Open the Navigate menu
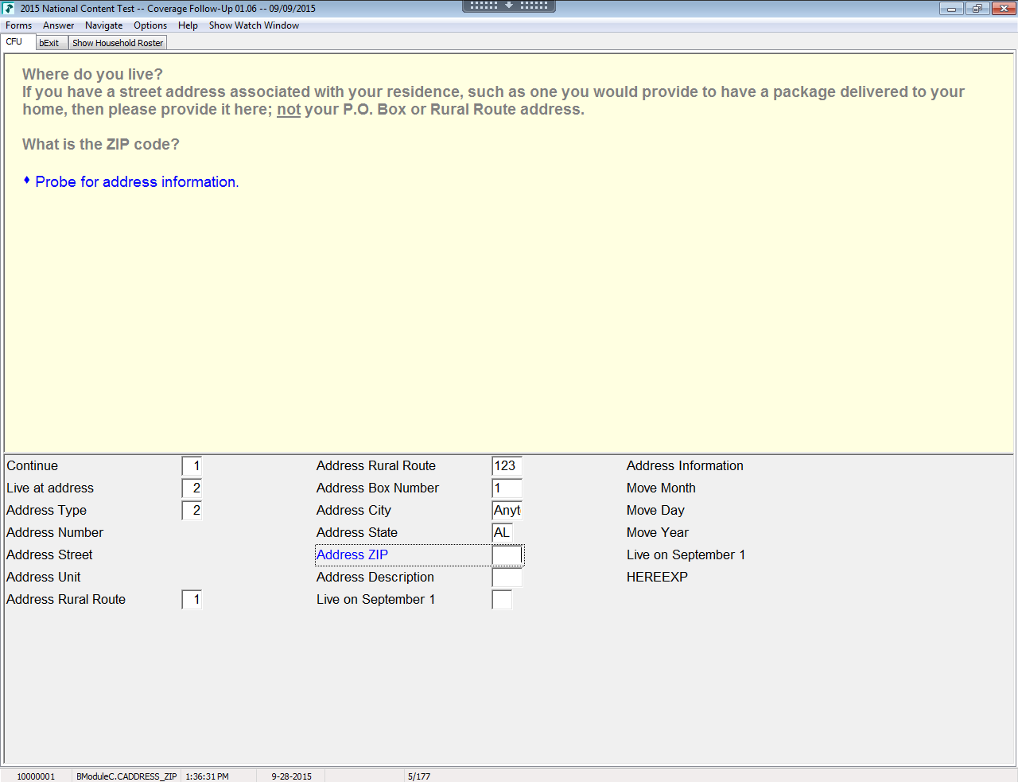 coord(103,25)
